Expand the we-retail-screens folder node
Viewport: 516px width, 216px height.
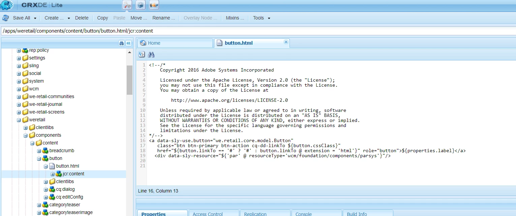(x=19, y=112)
